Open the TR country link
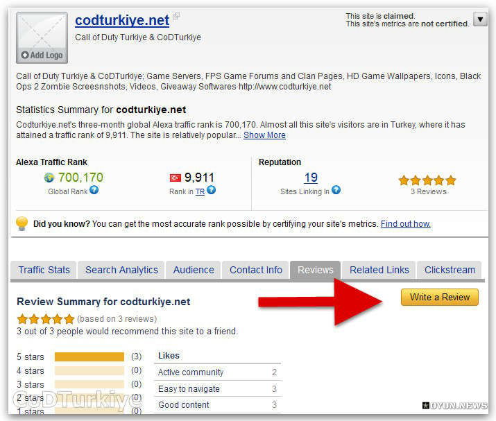Image resolution: width=496 pixels, height=421 pixels. 200,191
